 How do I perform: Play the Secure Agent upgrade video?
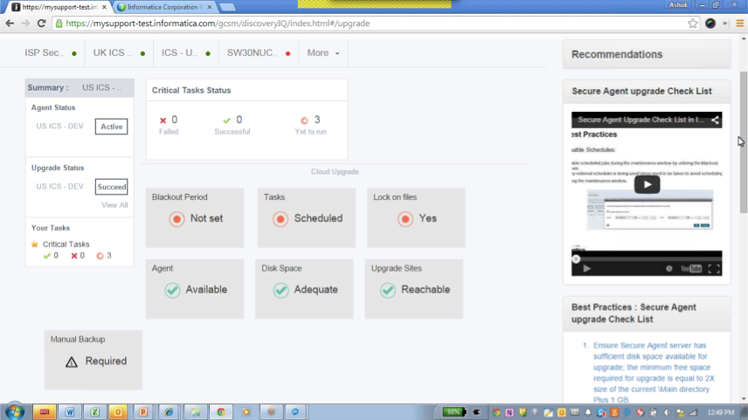(647, 185)
